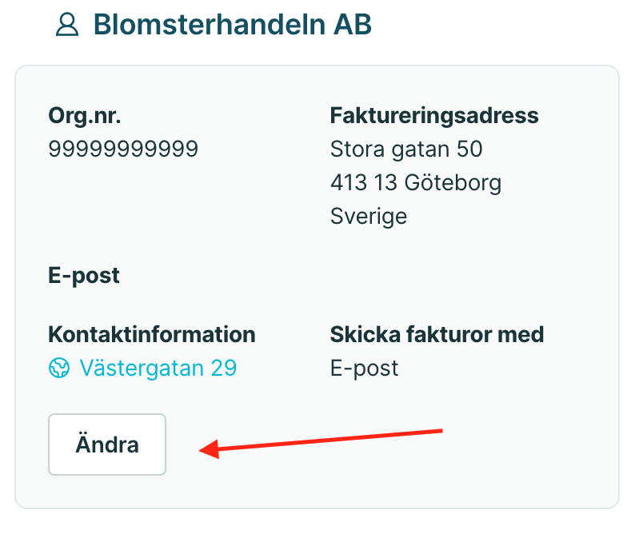Click the empty area below Org.nr. value
This screenshot has height=534, width=643.
click(x=164, y=197)
